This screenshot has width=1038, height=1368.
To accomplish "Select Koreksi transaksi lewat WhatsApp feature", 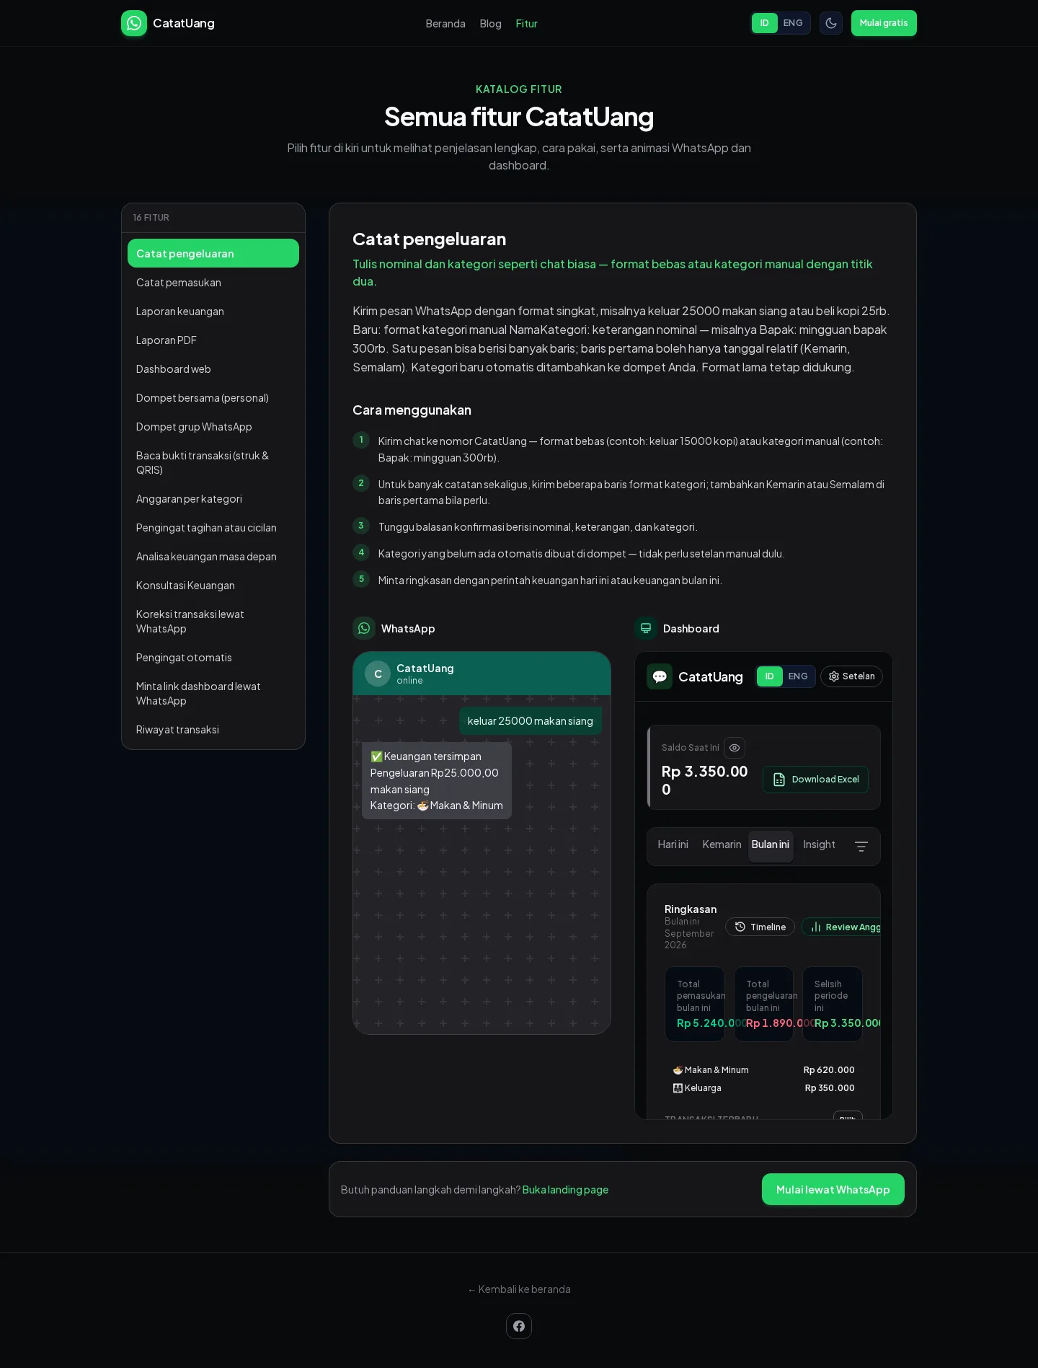I will (x=213, y=622).
